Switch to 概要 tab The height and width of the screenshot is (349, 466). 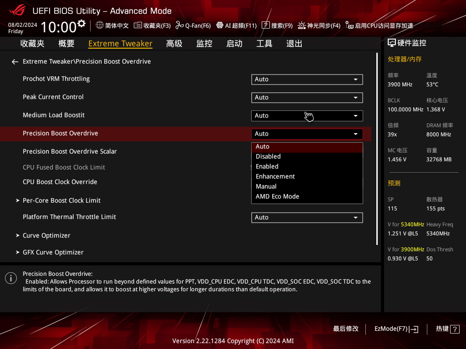(66, 44)
